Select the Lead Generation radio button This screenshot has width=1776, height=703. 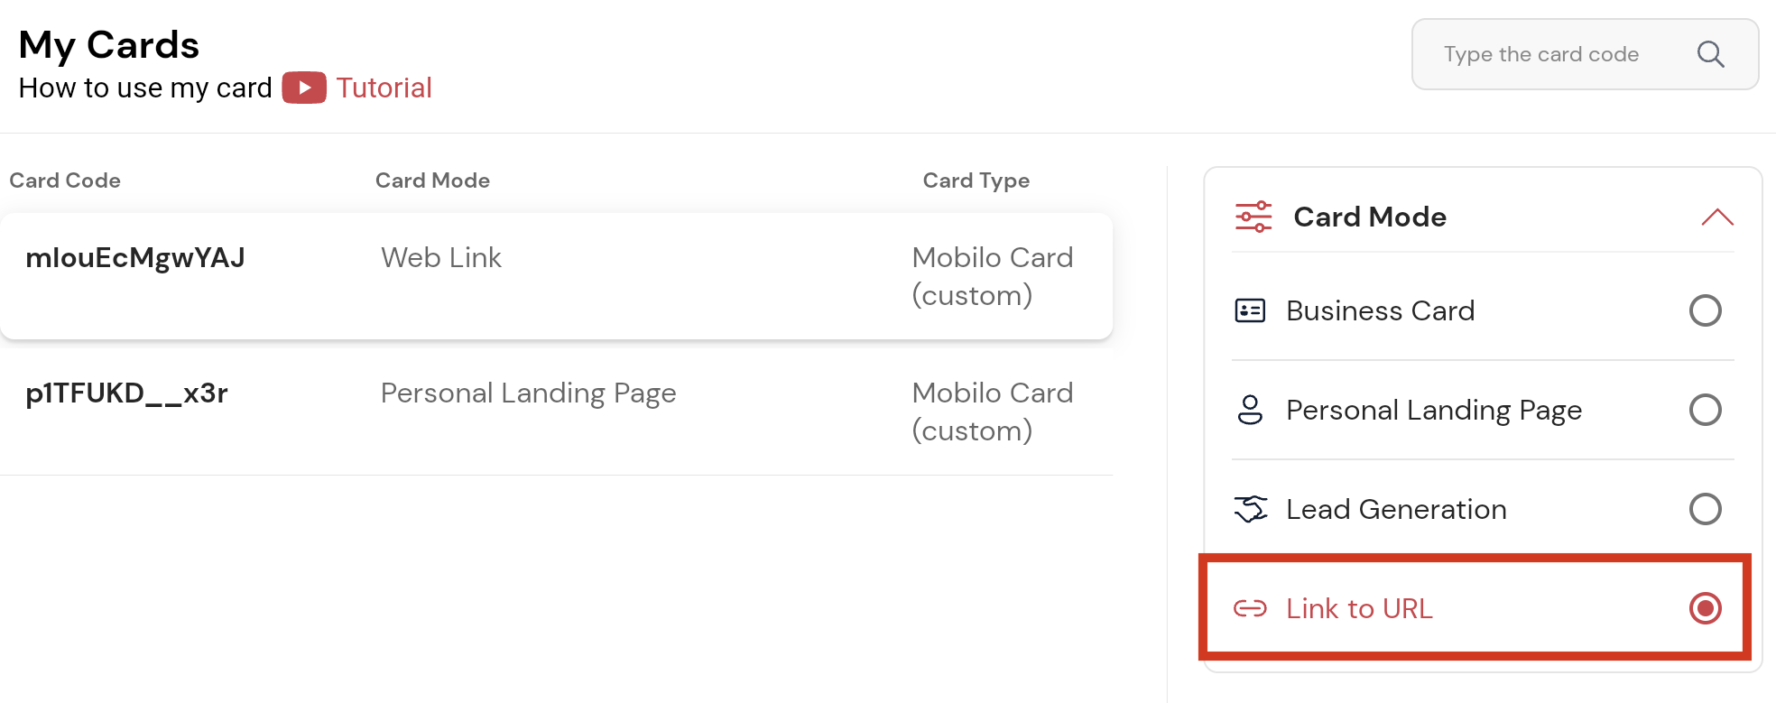pos(1705,509)
